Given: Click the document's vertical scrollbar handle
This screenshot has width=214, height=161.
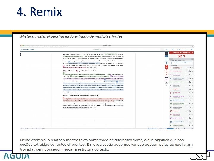Looking at the screenshot, I should [x=163, y=66].
